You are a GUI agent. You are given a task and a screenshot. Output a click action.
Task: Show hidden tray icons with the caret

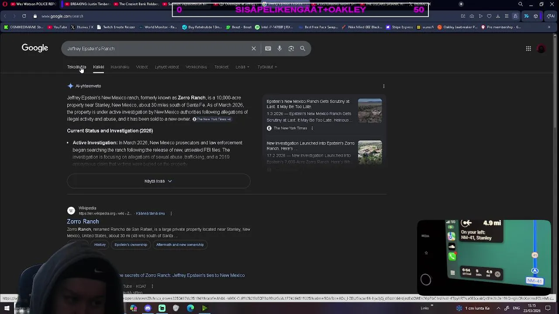click(498, 308)
